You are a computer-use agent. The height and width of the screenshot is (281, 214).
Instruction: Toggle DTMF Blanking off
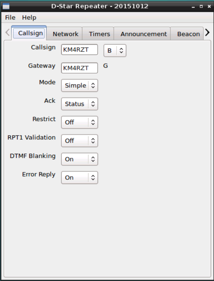79,159
